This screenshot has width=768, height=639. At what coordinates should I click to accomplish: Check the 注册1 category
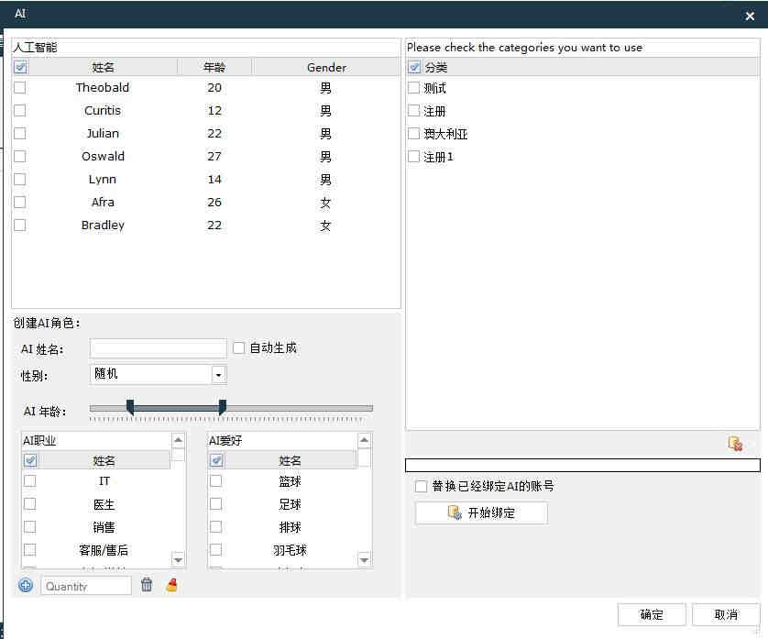414,157
